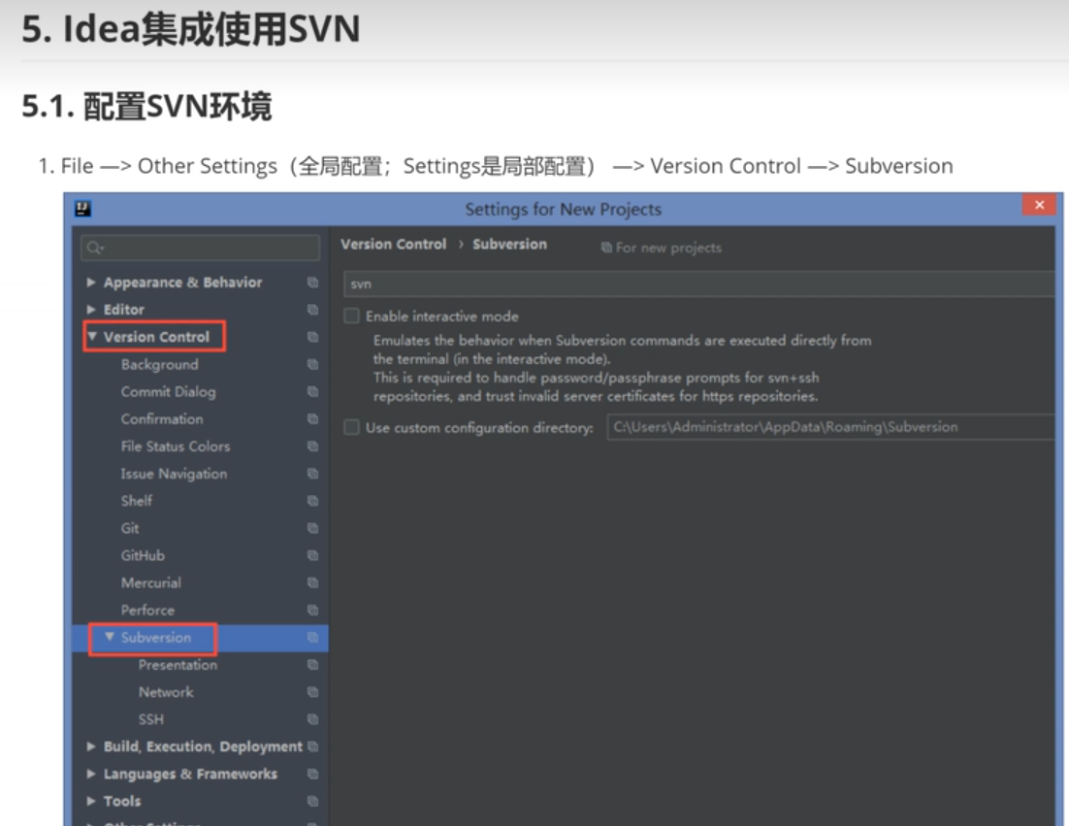Focus the settings search field
Screen dimensions: 1069x826
click(x=200, y=248)
